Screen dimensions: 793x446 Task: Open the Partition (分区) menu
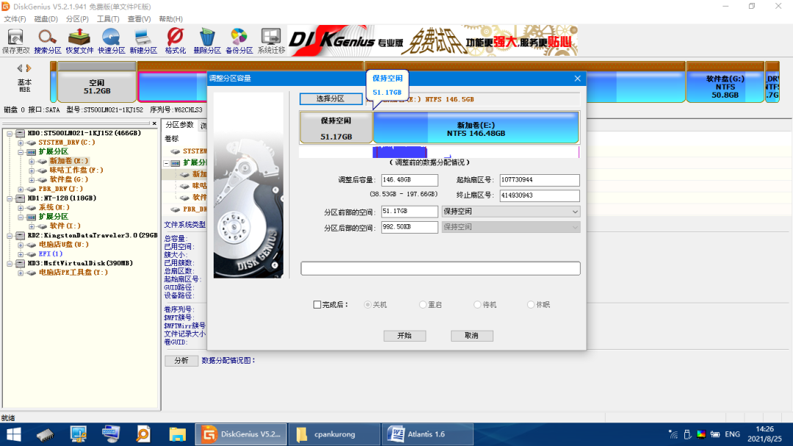[77, 18]
